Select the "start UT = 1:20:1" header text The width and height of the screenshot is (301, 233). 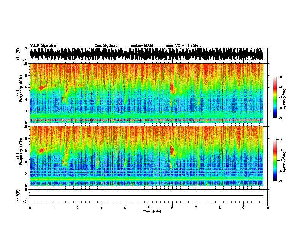point(184,46)
